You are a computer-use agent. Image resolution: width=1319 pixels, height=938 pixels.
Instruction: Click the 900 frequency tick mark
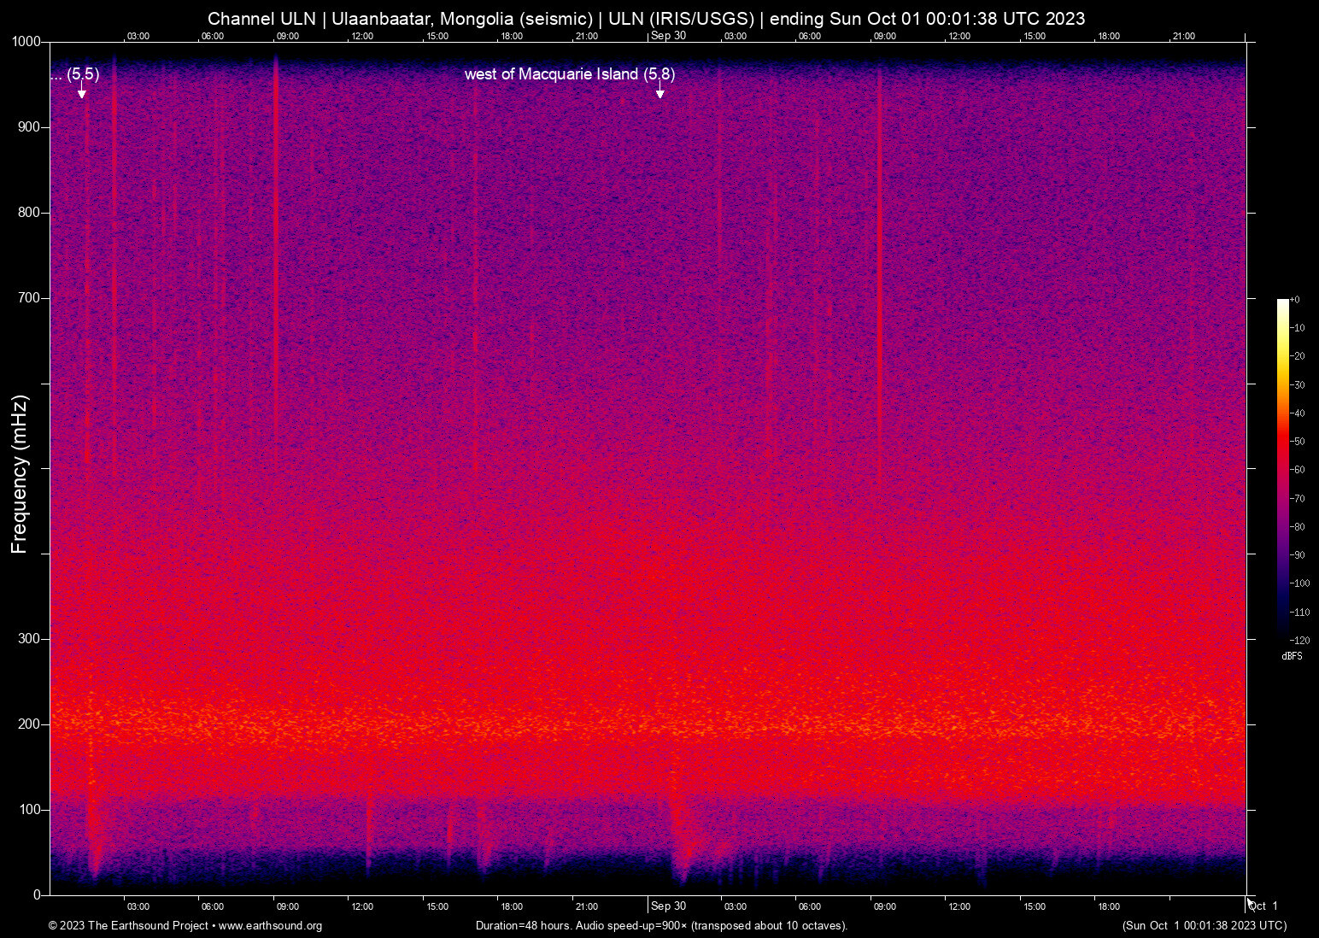pyautogui.click(x=46, y=126)
